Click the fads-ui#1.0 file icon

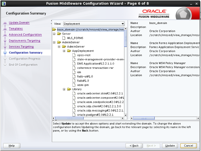[74, 76]
